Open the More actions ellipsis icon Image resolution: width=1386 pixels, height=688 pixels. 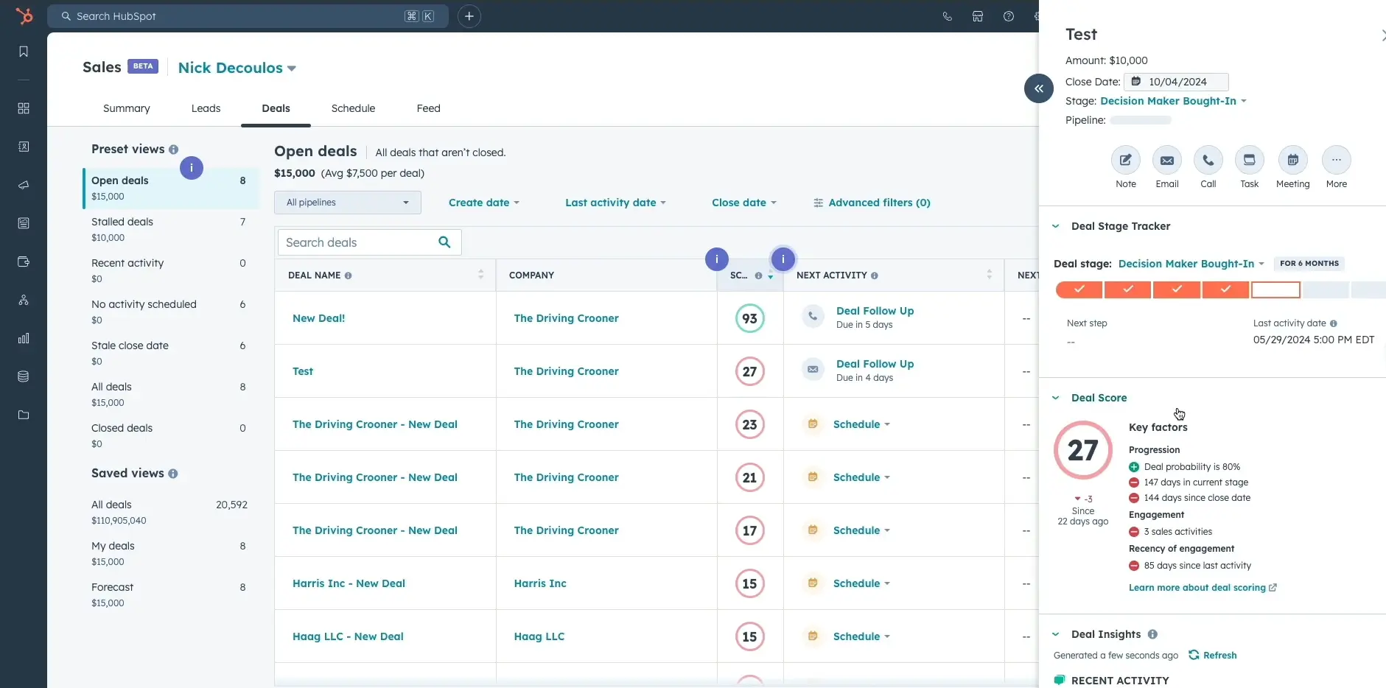pos(1336,160)
